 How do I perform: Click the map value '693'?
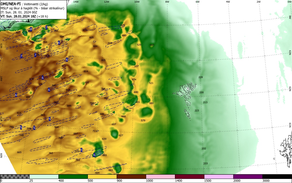(105, 155)
